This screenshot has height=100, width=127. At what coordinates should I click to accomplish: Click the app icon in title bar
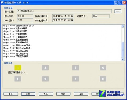click(2, 3)
